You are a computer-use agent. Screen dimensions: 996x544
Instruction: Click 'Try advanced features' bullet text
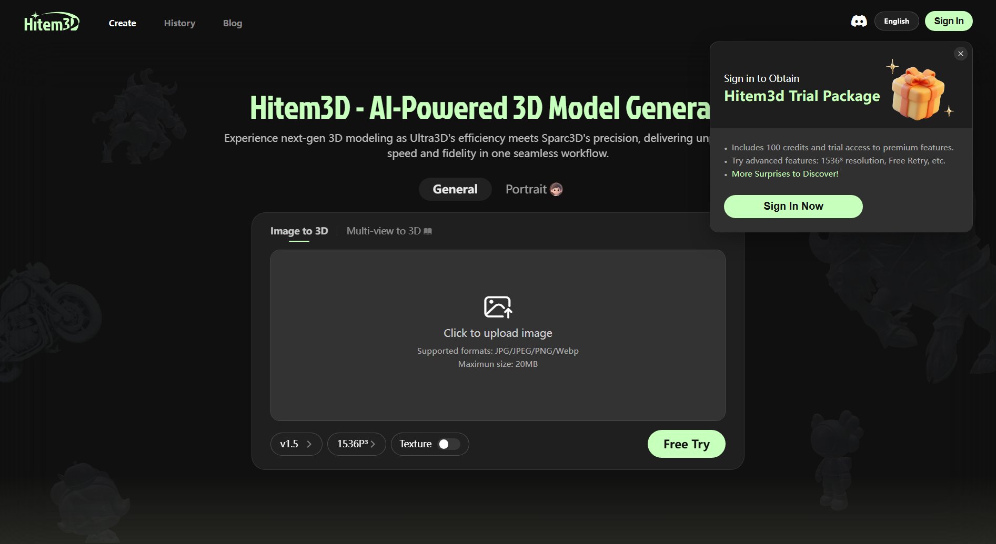pyautogui.click(x=838, y=161)
